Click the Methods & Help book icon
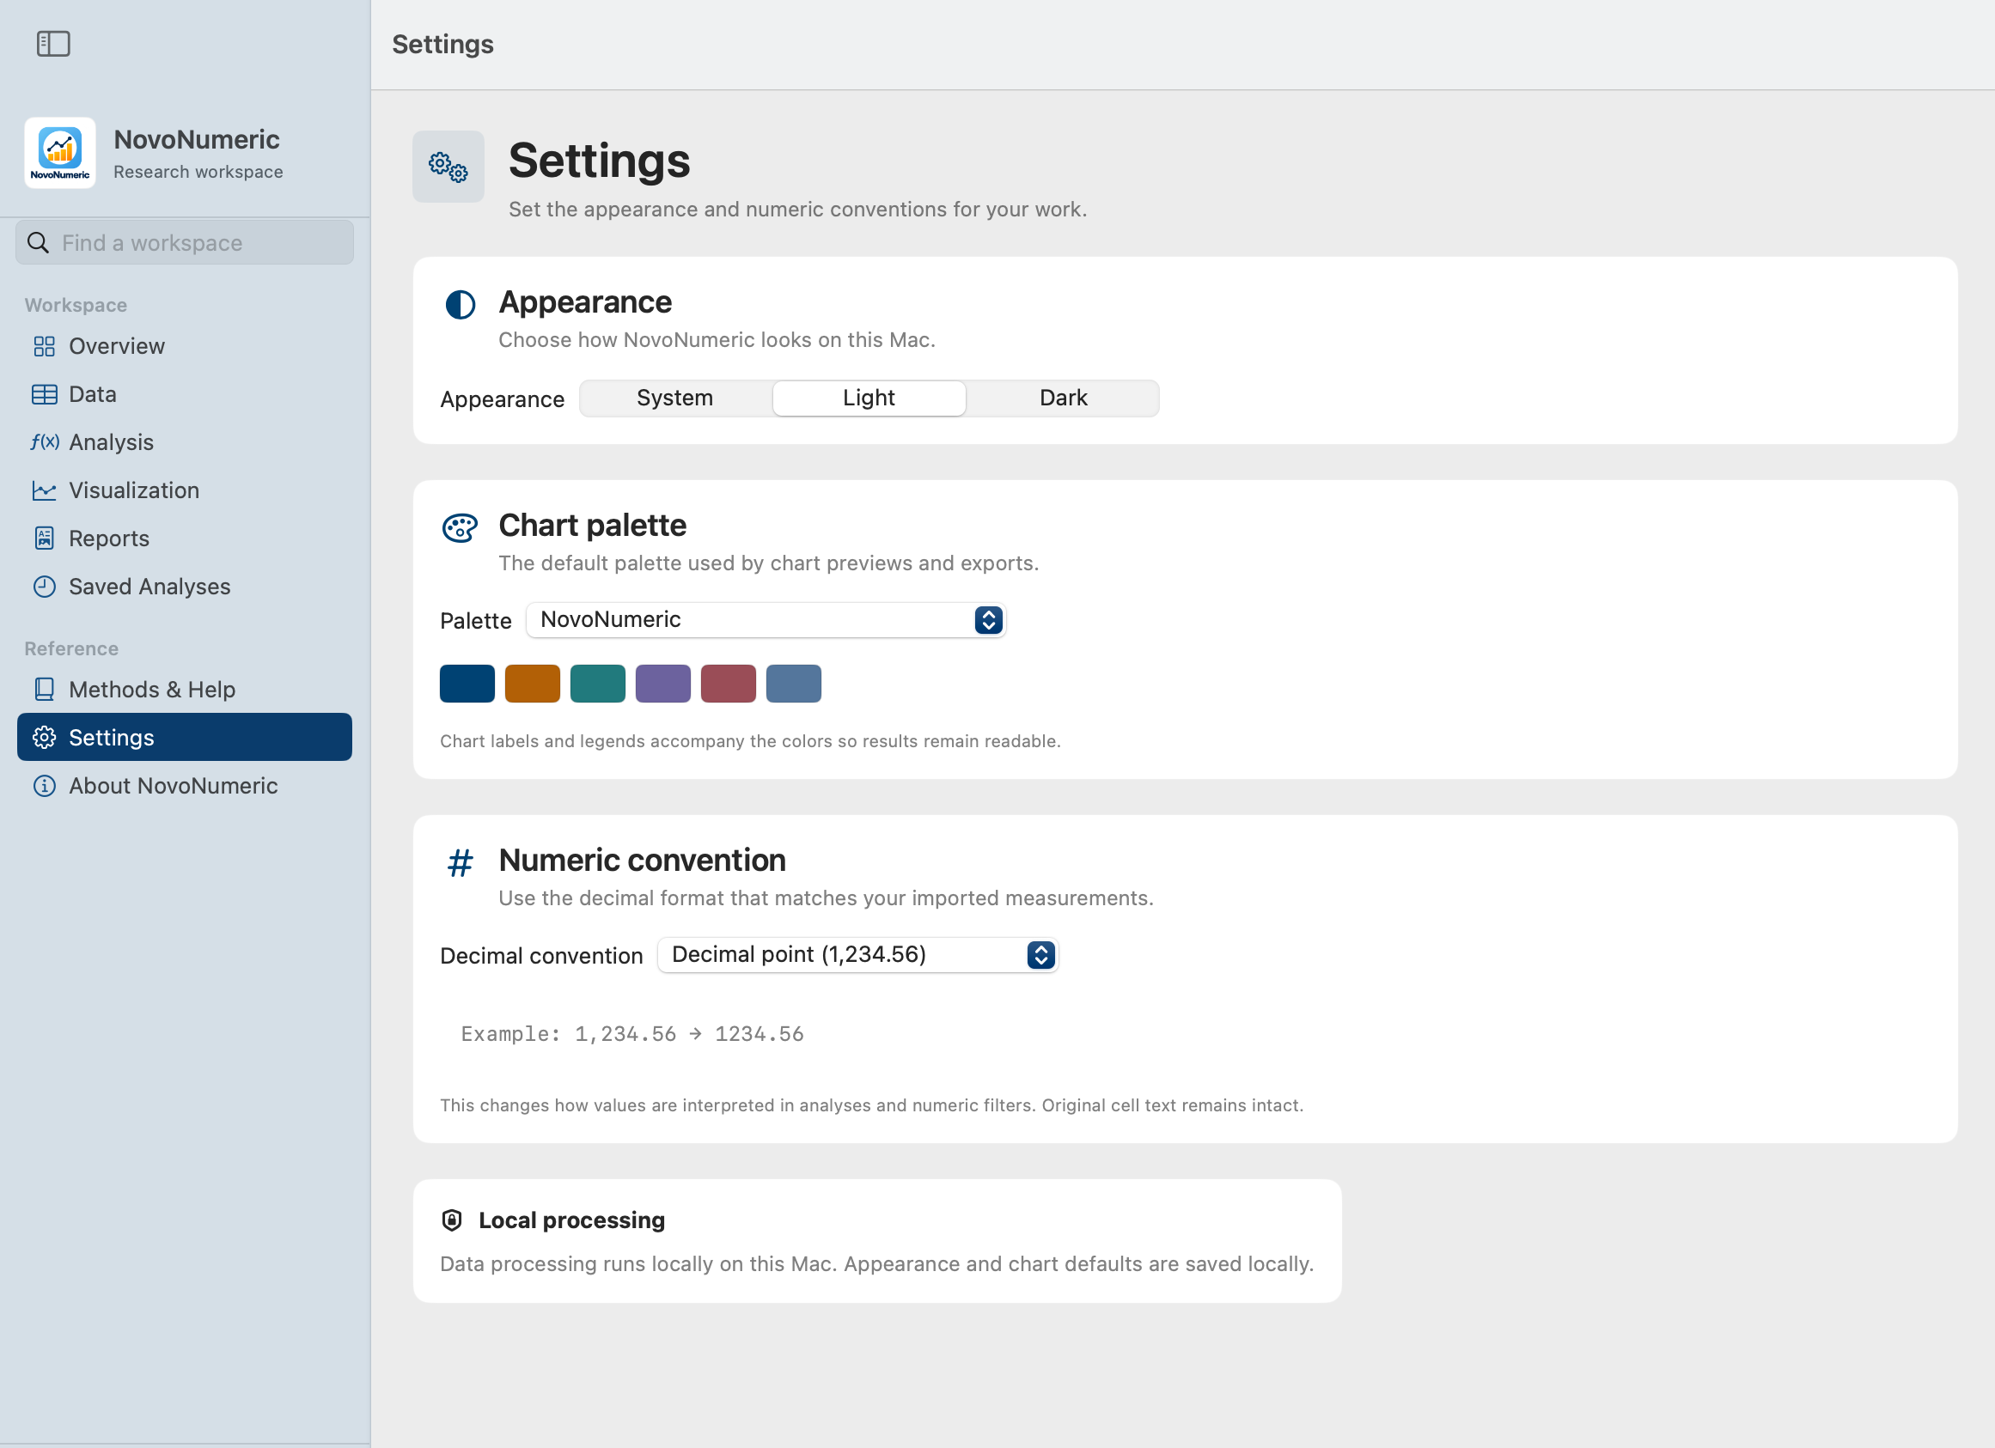This screenshot has height=1448, width=1995. click(44, 690)
